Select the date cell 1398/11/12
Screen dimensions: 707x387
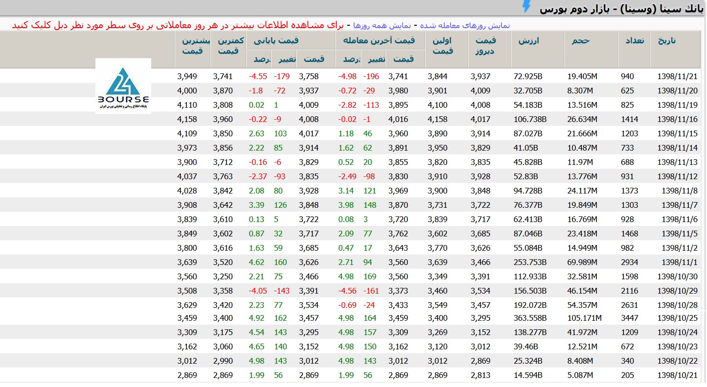pyautogui.click(x=677, y=176)
